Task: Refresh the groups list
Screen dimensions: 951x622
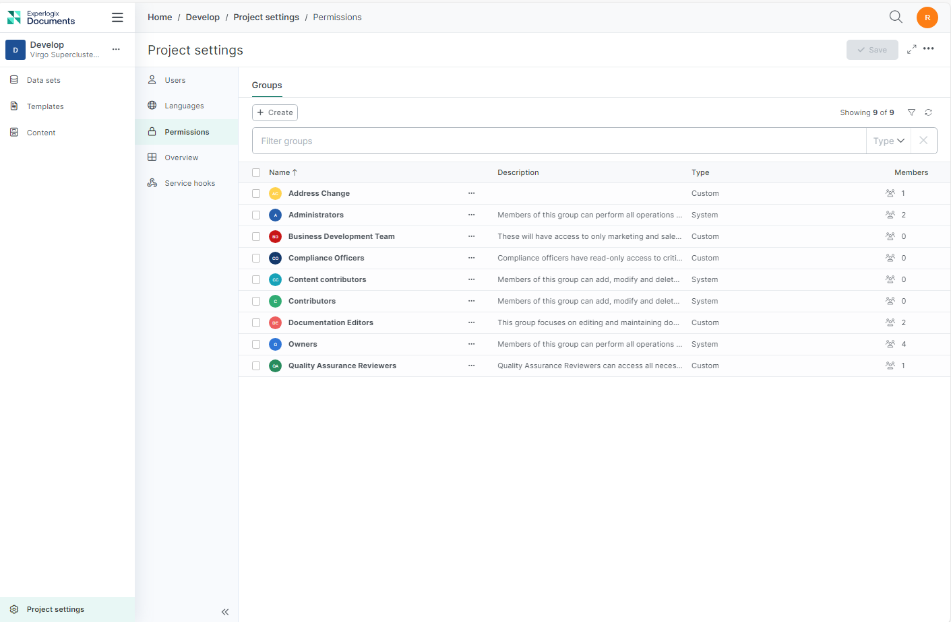Action: [x=928, y=112]
